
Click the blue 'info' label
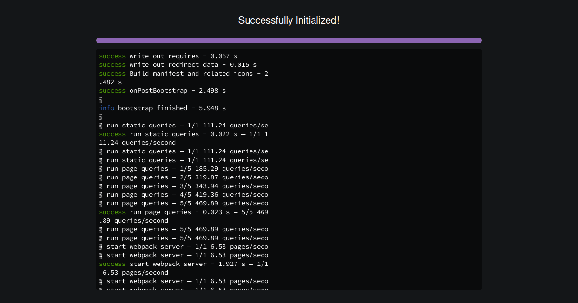click(x=106, y=108)
